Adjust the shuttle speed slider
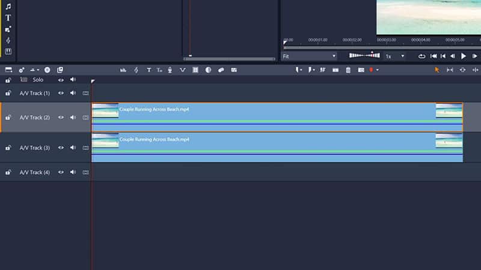481x270 pixels. point(364,55)
